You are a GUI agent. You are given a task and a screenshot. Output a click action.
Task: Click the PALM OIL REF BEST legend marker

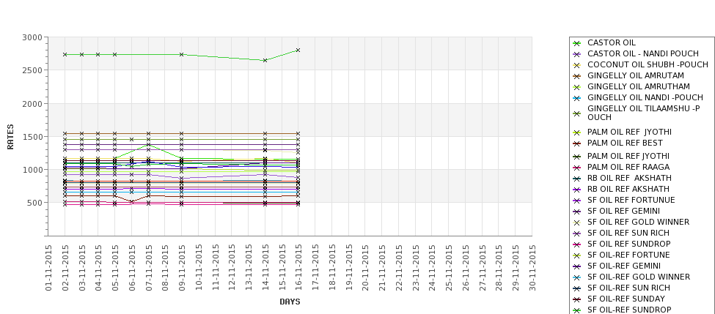pyautogui.click(x=577, y=143)
